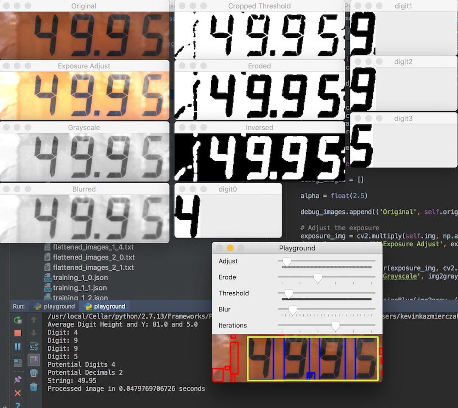Screen dimensions: 458x408
Task: Click the Threshold slider handle
Action: pos(290,293)
